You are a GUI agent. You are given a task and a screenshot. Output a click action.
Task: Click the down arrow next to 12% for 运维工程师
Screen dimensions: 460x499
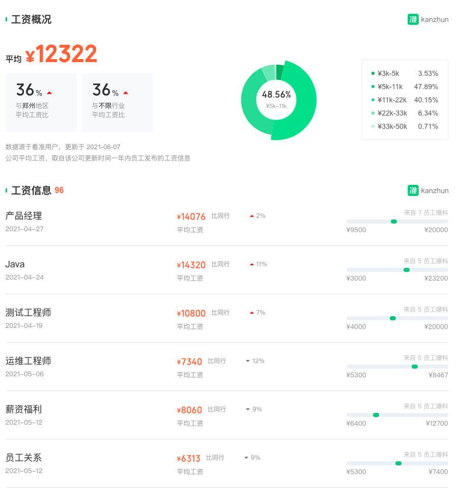point(248,361)
